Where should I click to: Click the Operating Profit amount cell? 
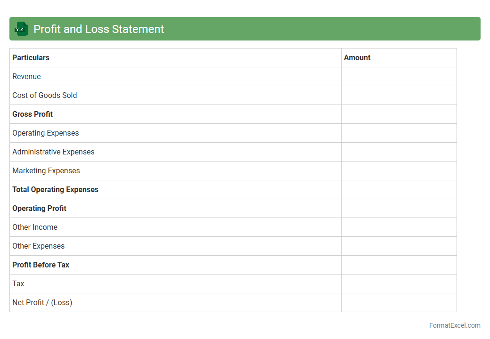point(399,208)
